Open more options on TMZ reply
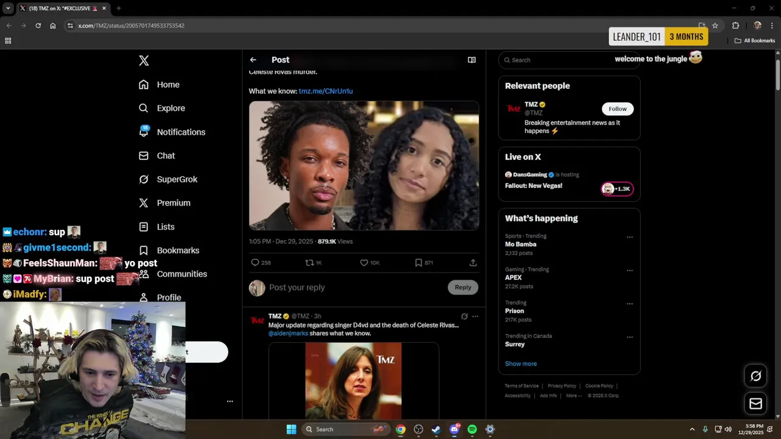Viewport: 781px width, 439px height. [475, 316]
